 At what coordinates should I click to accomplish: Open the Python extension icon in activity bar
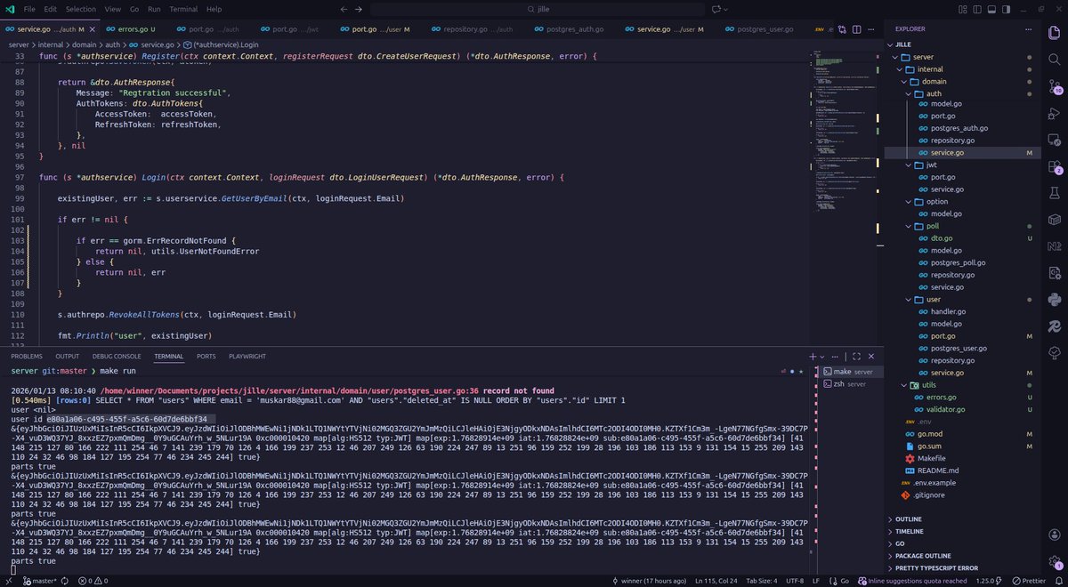point(1055,298)
